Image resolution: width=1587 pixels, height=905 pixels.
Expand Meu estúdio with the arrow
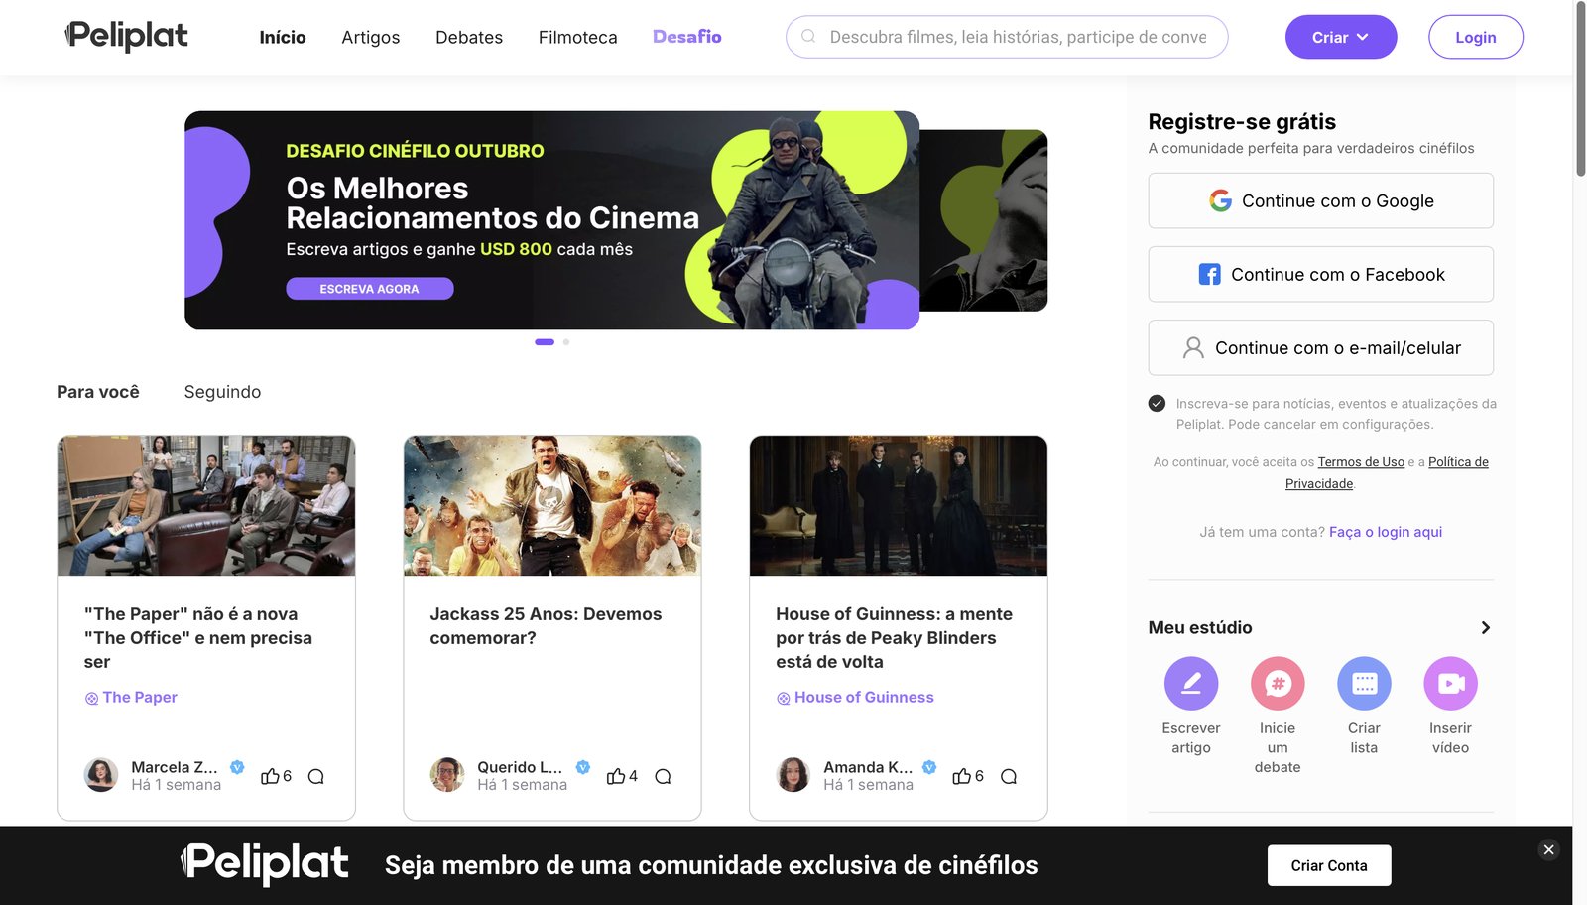tap(1485, 627)
